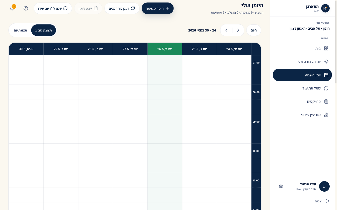337x210 pixels.
Task: Click the plus icon in הוסף משימה
Action: (167, 8)
